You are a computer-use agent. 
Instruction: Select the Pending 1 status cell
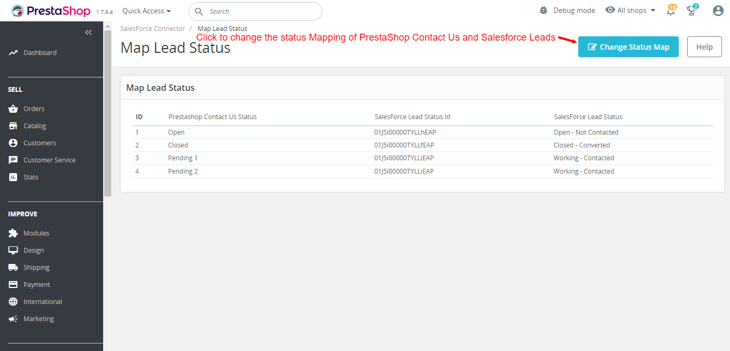coord(183,158)
